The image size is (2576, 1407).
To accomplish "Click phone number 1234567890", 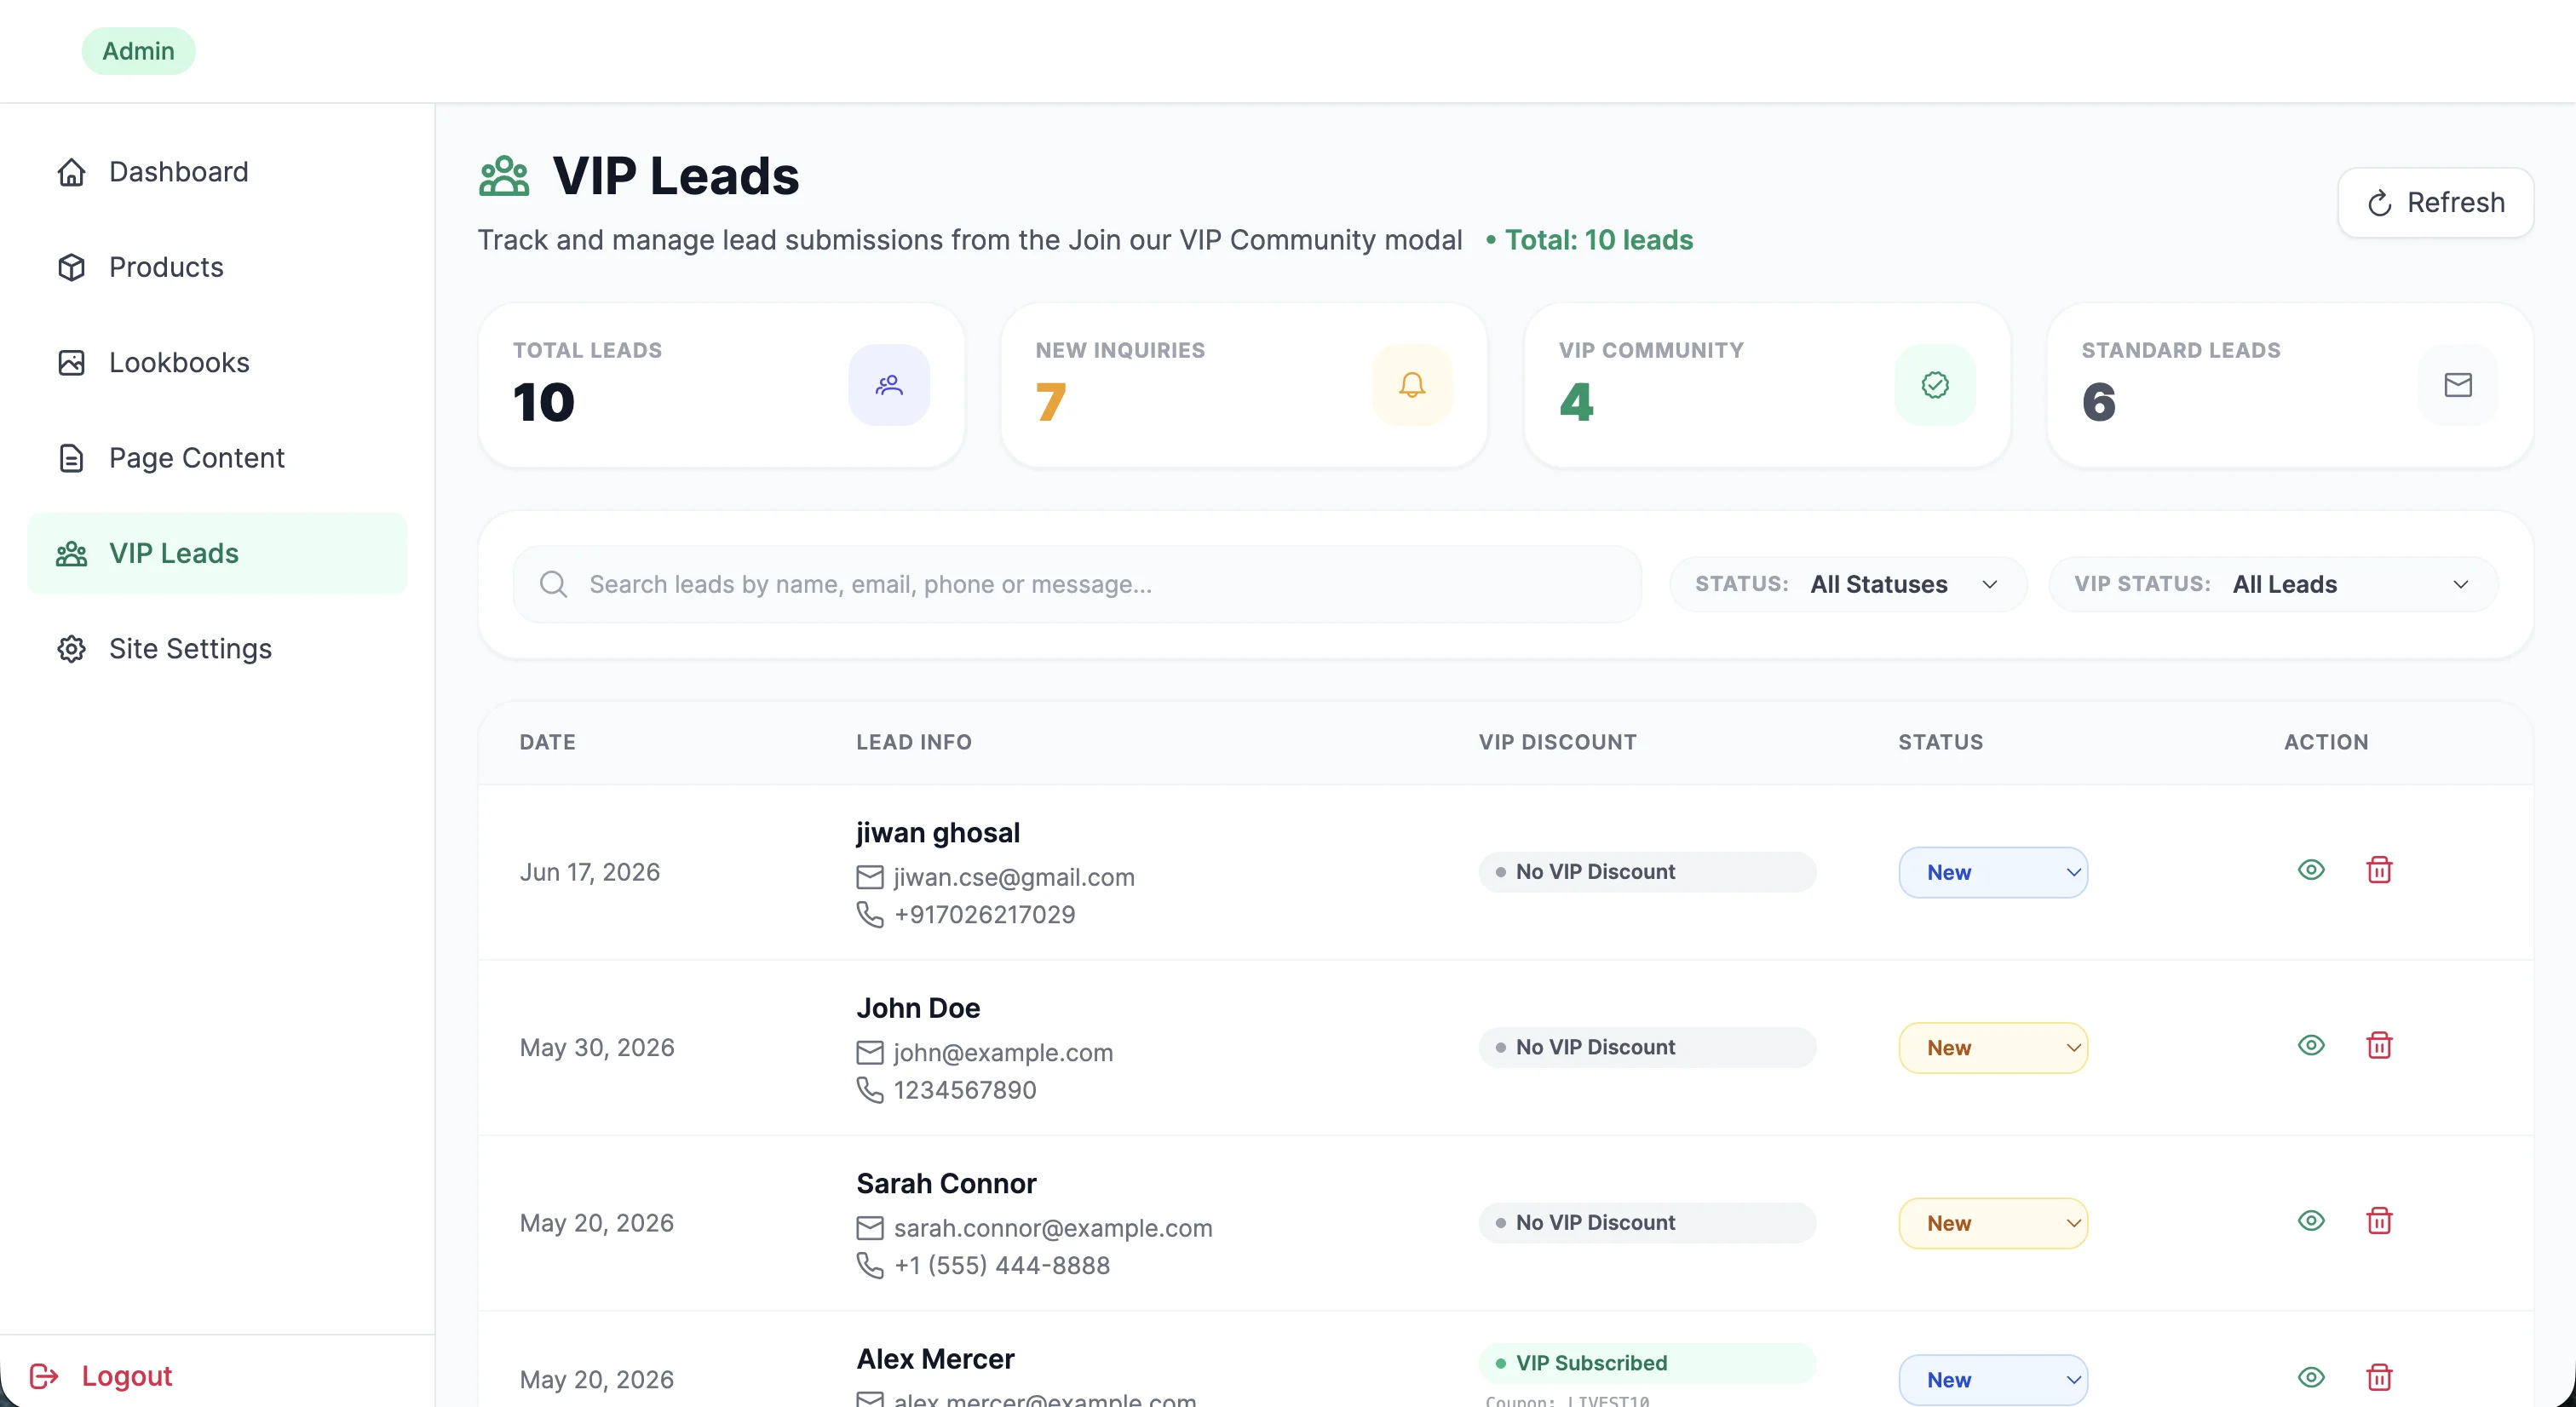I will 965,1090.
